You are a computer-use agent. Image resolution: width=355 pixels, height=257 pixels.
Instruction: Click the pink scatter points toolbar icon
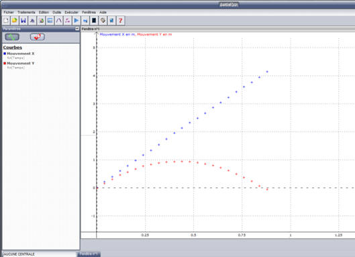point(68,21)
